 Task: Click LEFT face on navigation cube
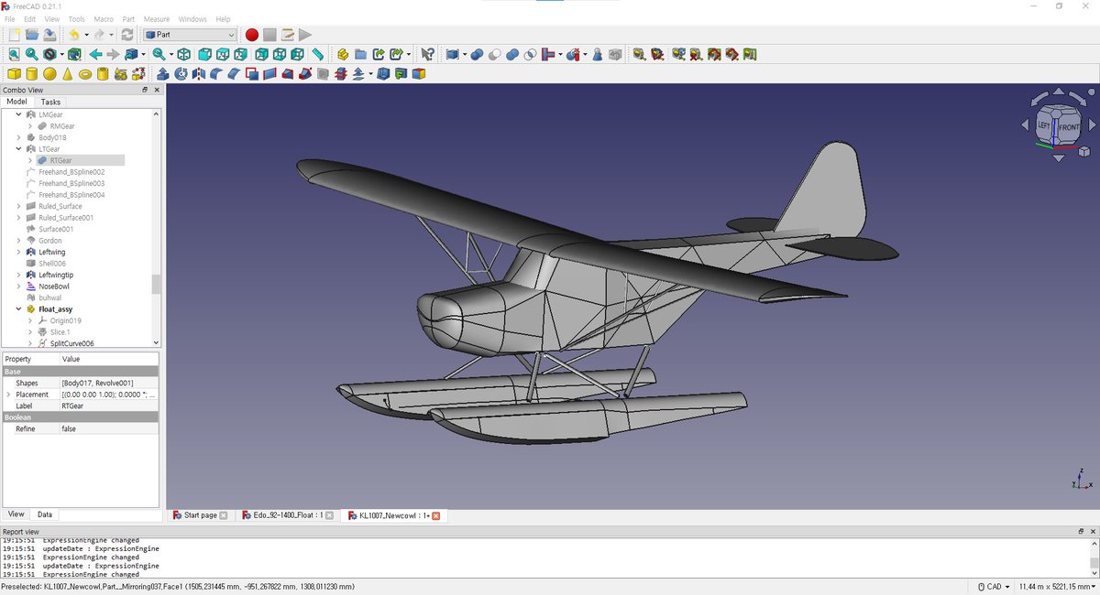(1044, 127)
